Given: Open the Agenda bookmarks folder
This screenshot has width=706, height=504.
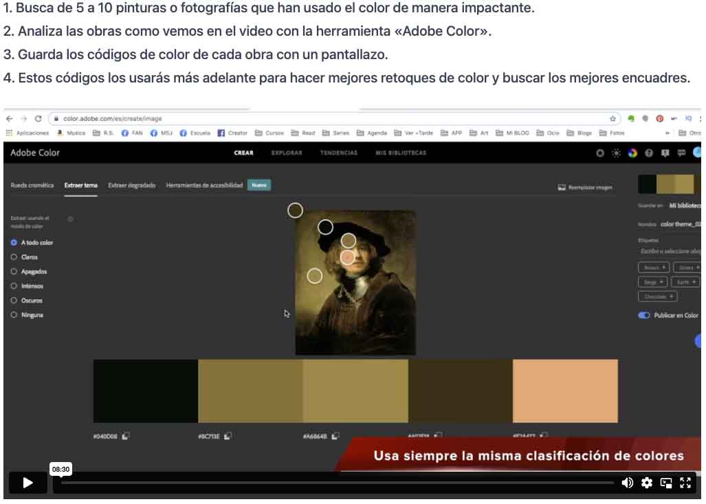Looking at the screenshot, I should (372, 133).
